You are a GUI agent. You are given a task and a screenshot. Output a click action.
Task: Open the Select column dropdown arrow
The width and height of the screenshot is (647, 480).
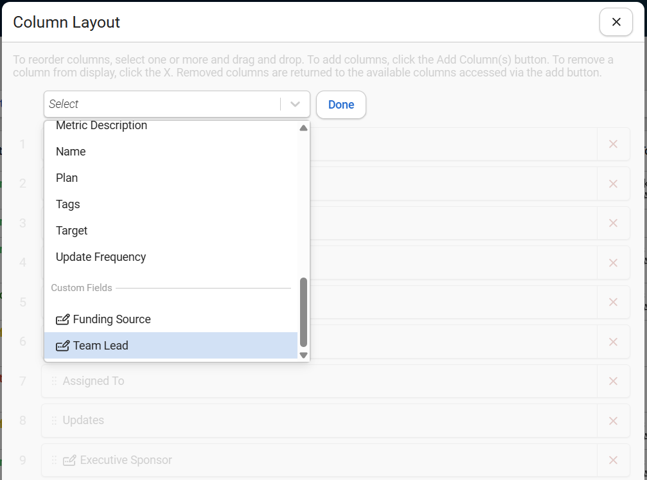click(295, 104)
